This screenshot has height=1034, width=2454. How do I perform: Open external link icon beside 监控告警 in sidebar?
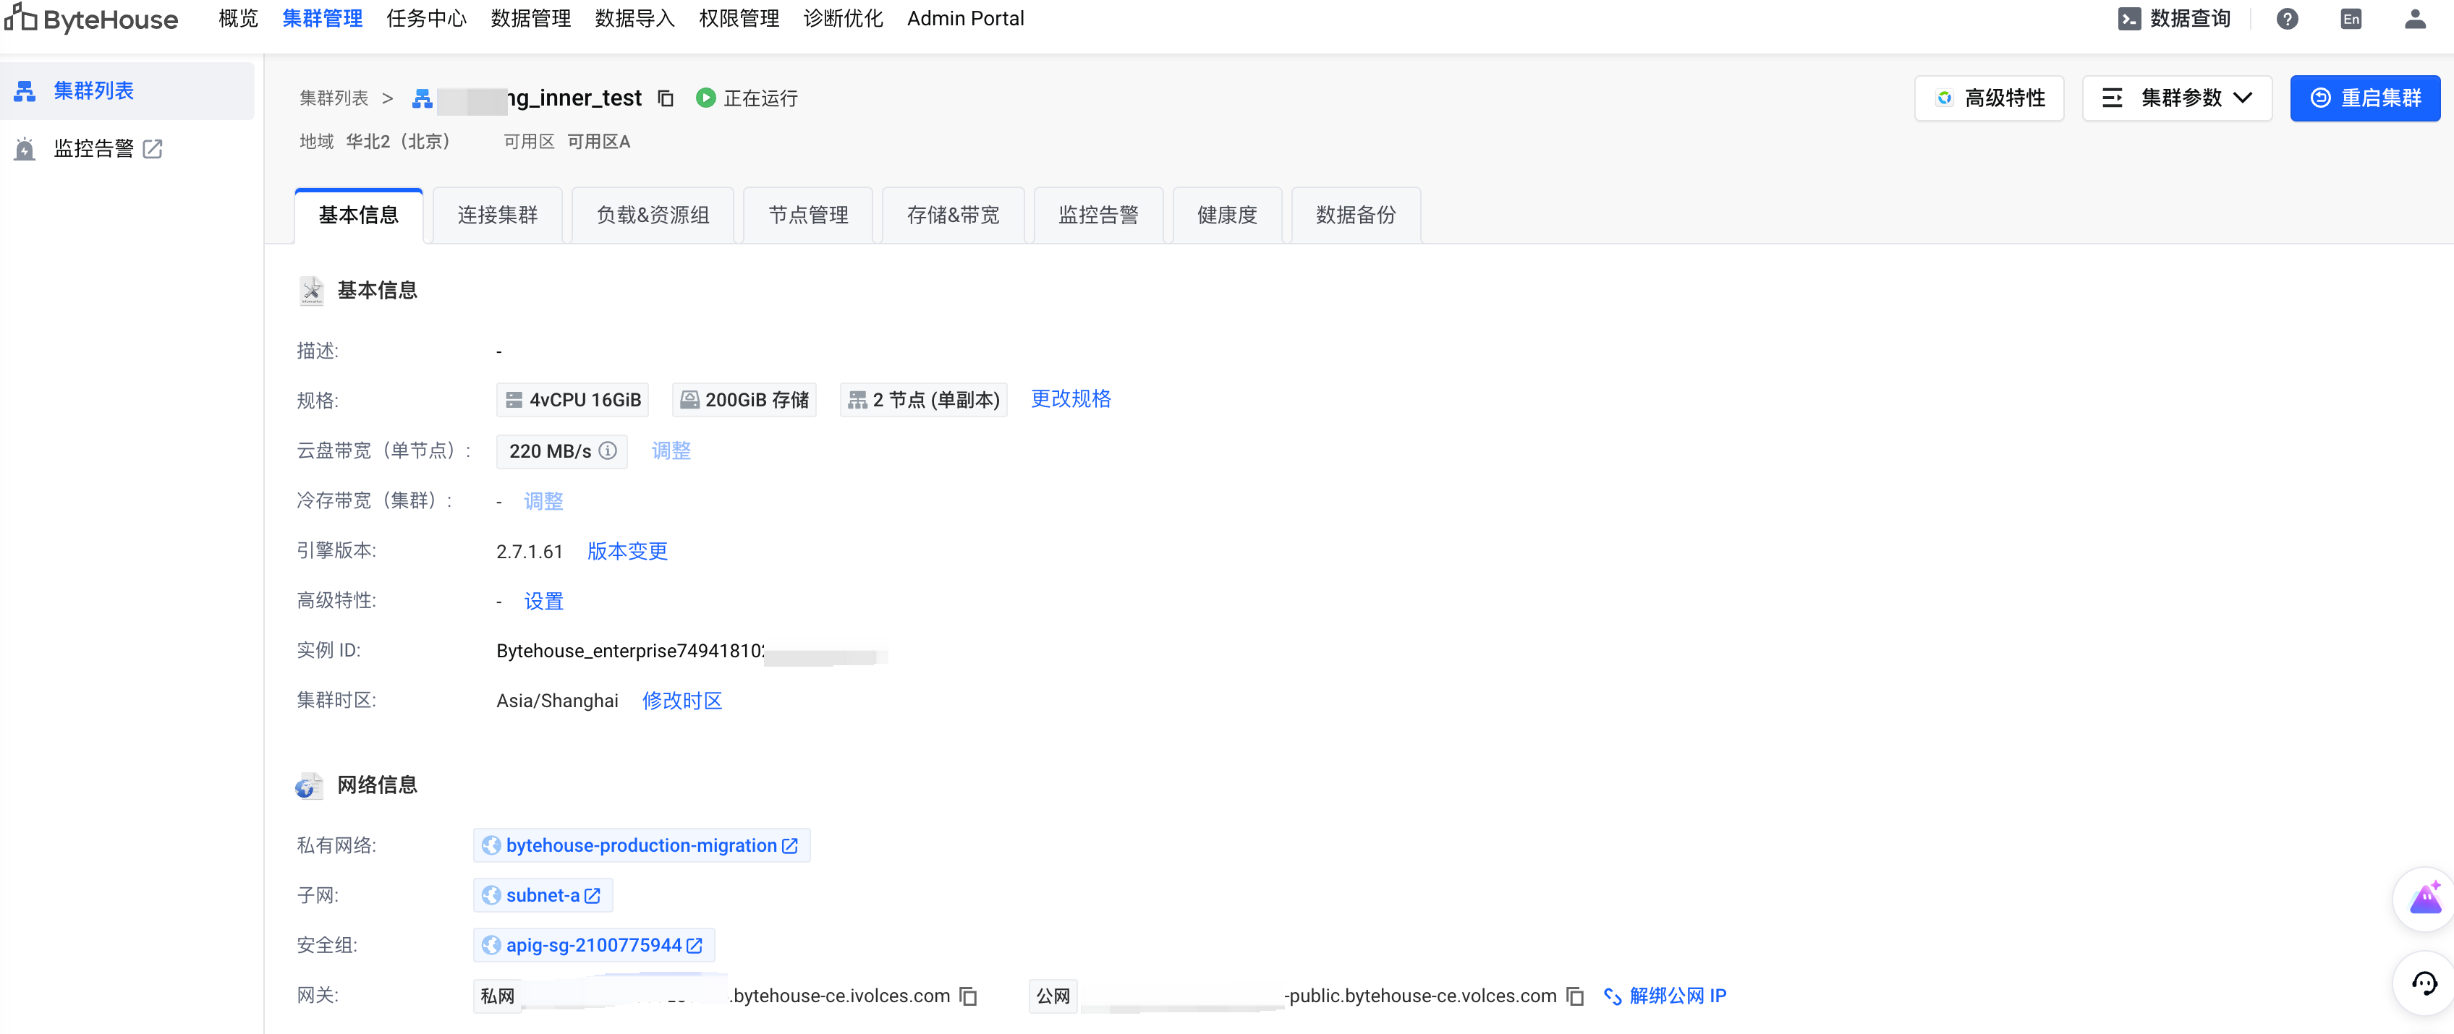click(153, 148)
